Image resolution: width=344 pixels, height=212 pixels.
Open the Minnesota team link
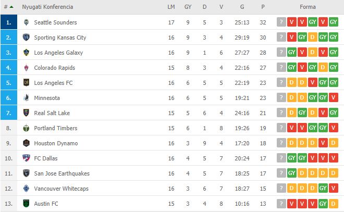pyautogui.click(x=47, y=98)
